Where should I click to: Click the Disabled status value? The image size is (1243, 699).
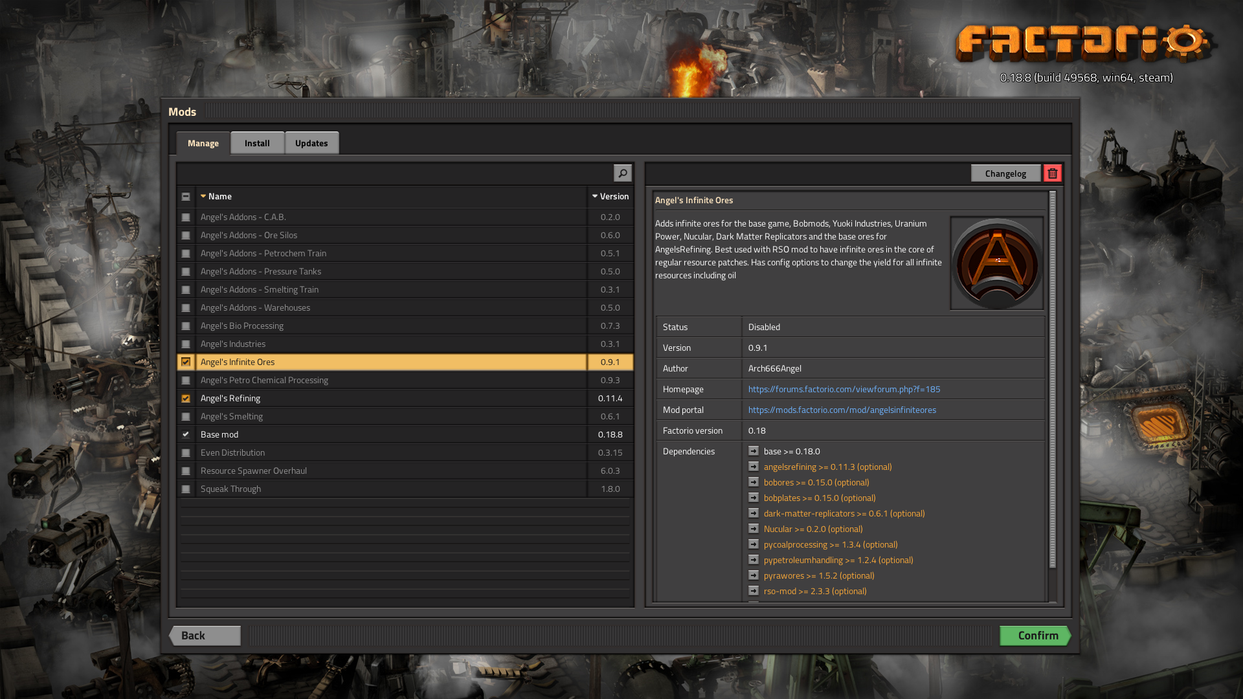[x=764, y=327]
